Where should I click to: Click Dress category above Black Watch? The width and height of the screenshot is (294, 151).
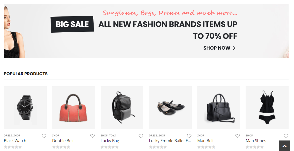[x=8, y=136]
